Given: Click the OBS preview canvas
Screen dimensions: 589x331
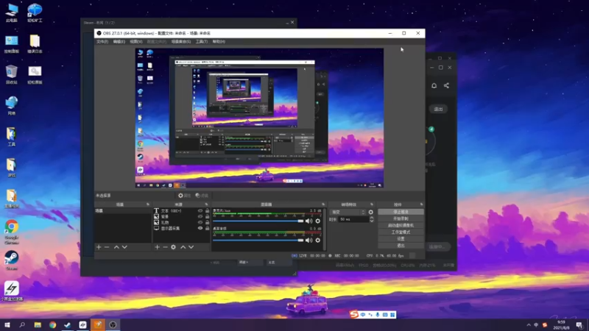Looking at the screenshot, I should (x=260, y=118).
